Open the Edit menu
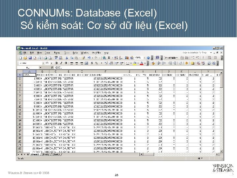 32,53
